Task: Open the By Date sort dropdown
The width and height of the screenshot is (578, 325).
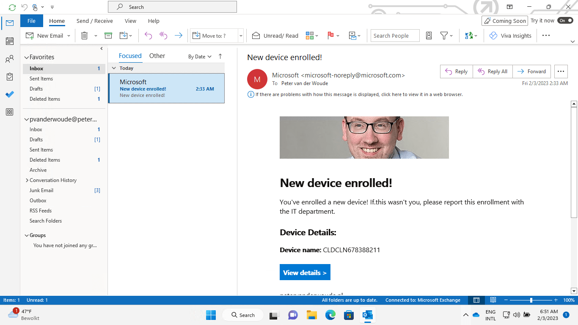Action: [x=200, y=57]
